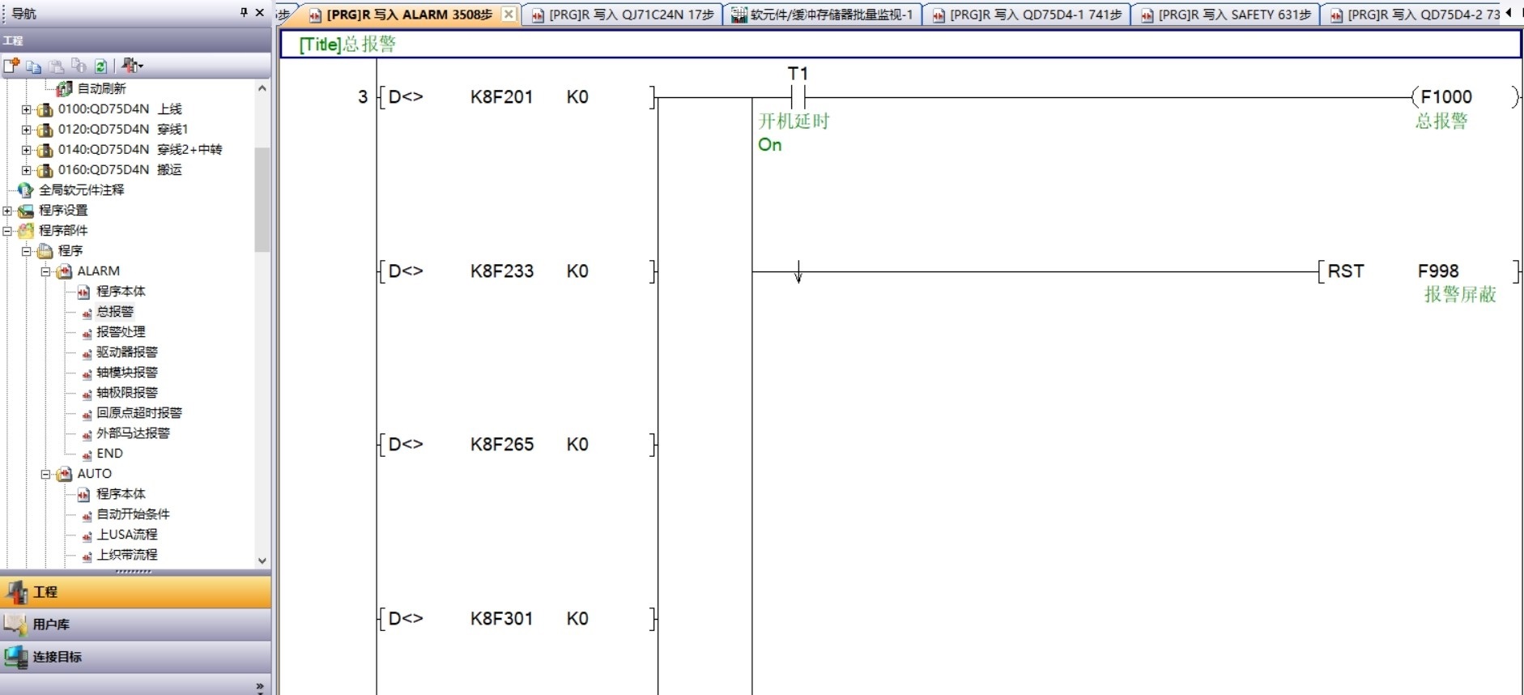Viewport: 1524px width, 695px height.
Task: Click the T1 contact in ladder
Action: point(798,97)
